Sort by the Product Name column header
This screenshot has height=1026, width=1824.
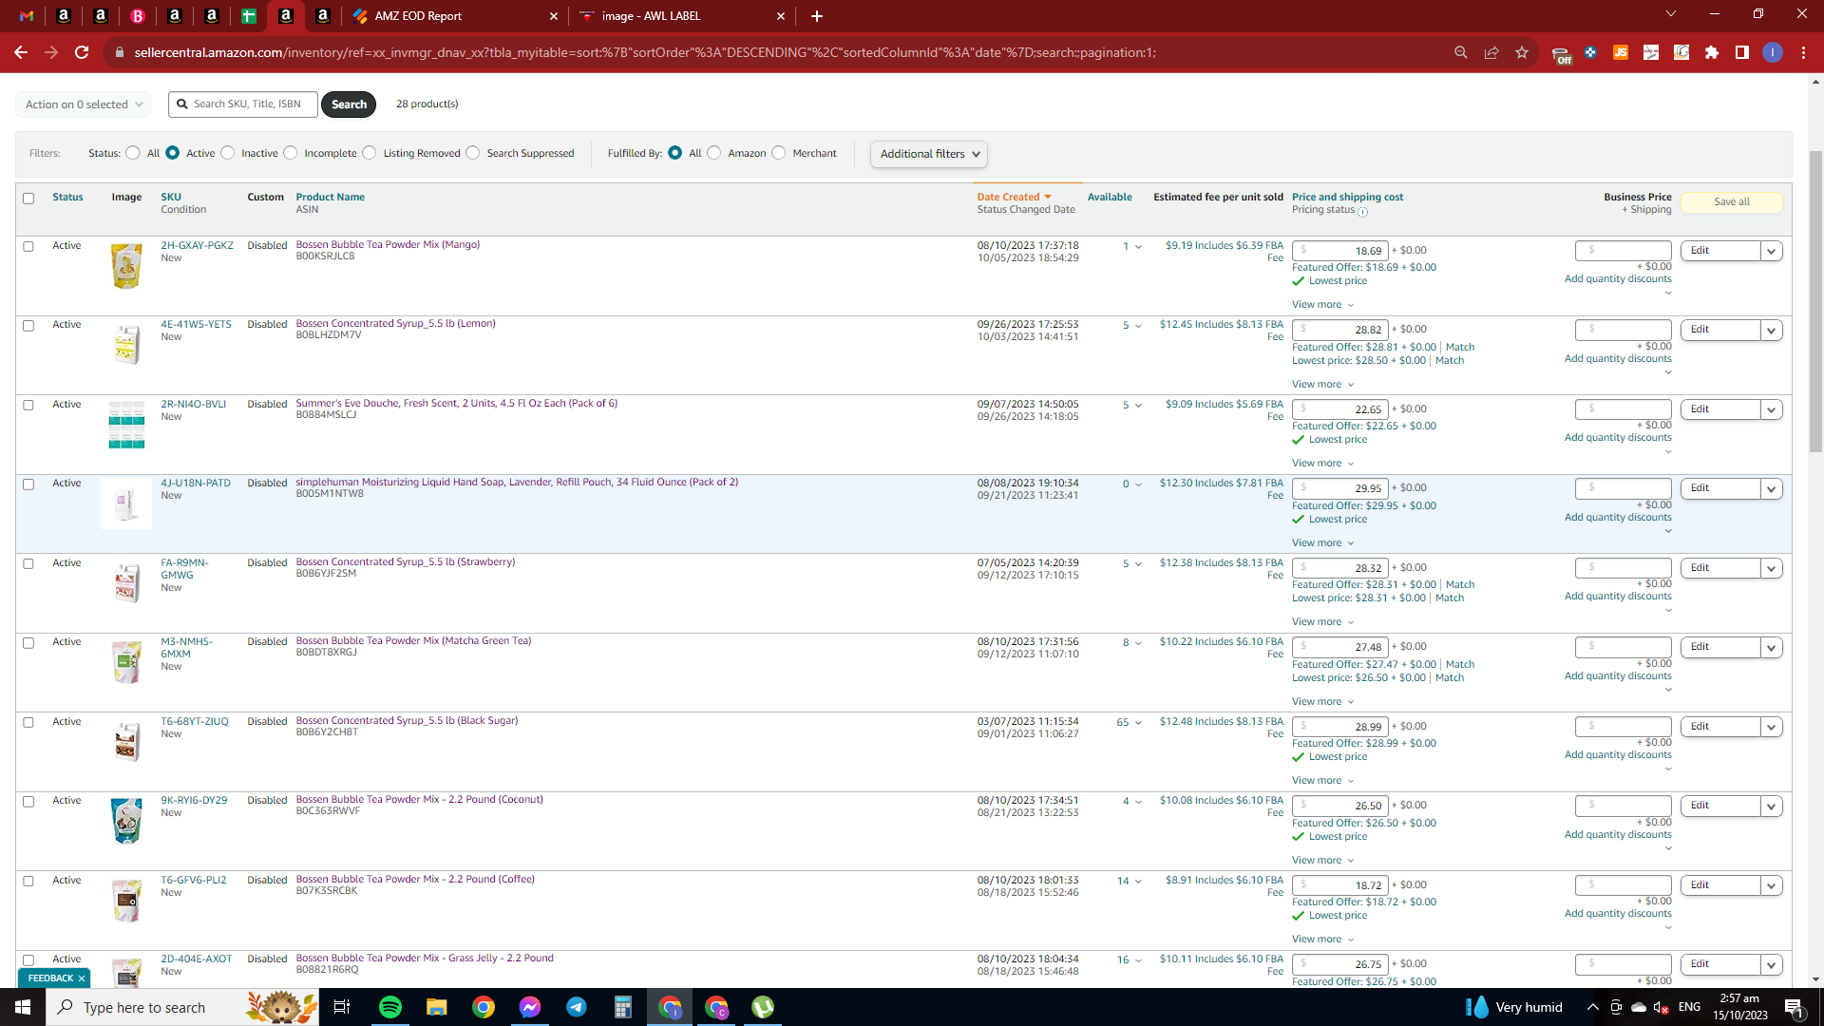330,198
